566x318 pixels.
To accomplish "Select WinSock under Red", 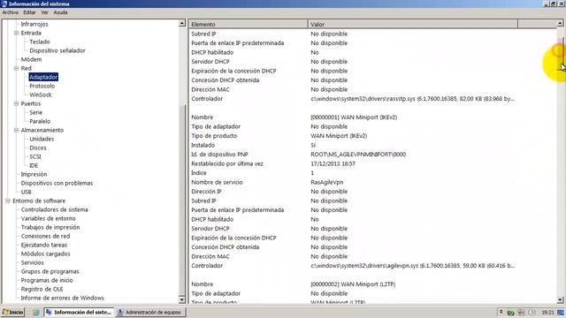I will (x=41, y=95).
